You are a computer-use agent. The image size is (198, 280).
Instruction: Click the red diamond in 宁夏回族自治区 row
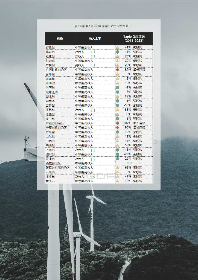(x=117, y=128)
